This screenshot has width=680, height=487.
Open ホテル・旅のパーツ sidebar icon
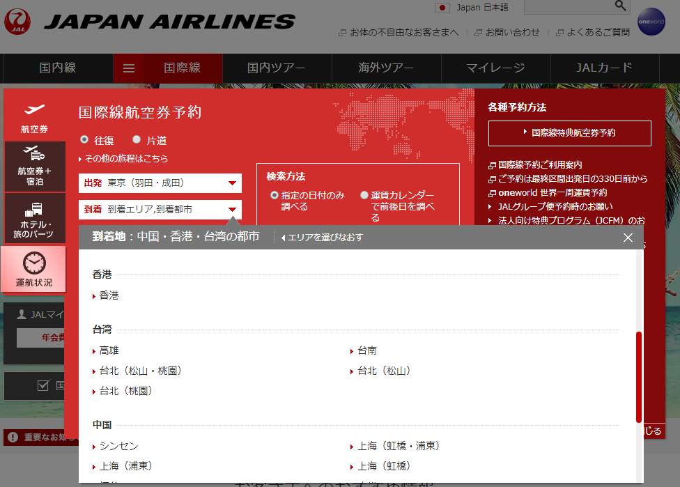pos(35,218)
